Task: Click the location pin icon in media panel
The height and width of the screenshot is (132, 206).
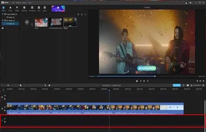Action: pos(78,14)
